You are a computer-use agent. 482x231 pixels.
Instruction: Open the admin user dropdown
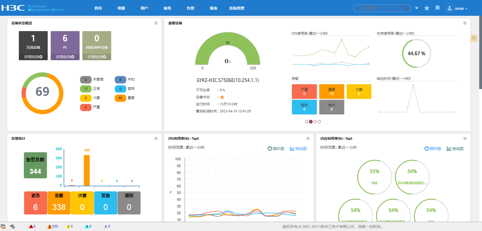tap(461, 9)
